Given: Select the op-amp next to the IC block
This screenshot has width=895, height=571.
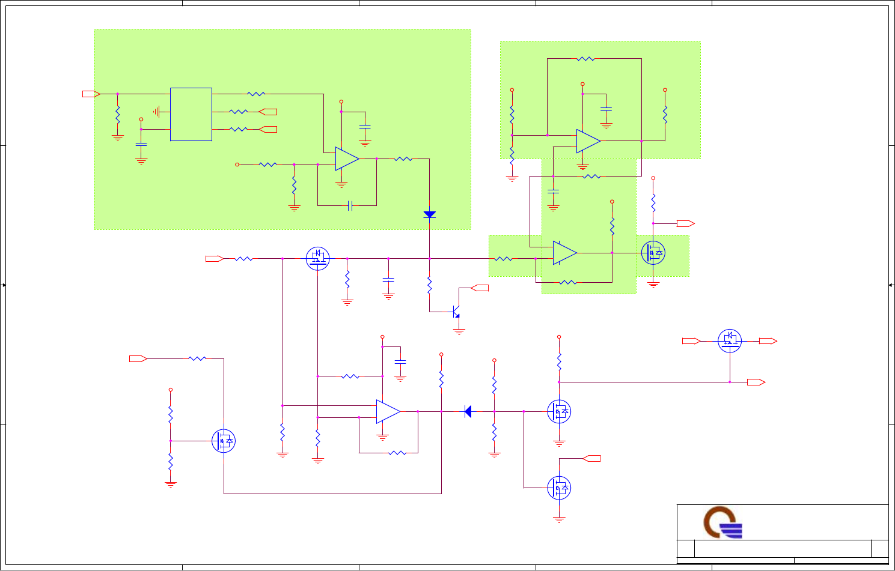Looking at the screenshot, I should [x=347, y=159].
